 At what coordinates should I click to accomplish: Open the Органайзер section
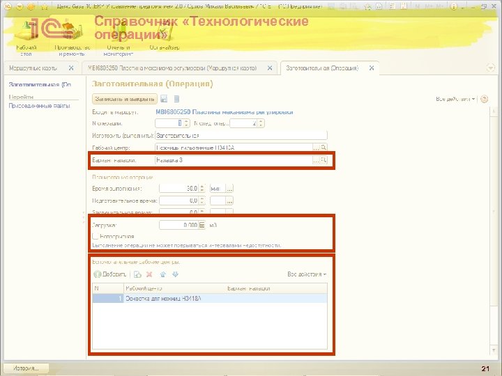[x=165, y=36]
